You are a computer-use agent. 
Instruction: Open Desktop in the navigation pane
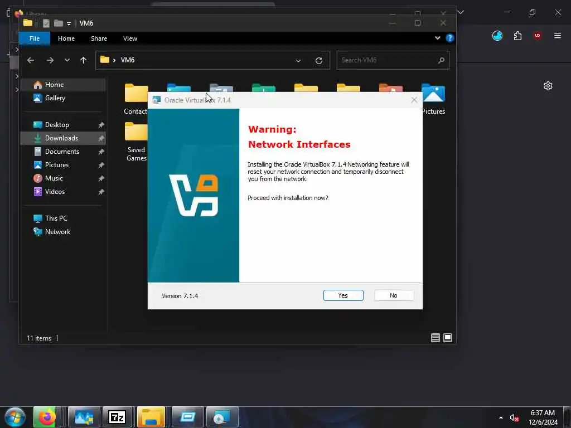(63, 125)
